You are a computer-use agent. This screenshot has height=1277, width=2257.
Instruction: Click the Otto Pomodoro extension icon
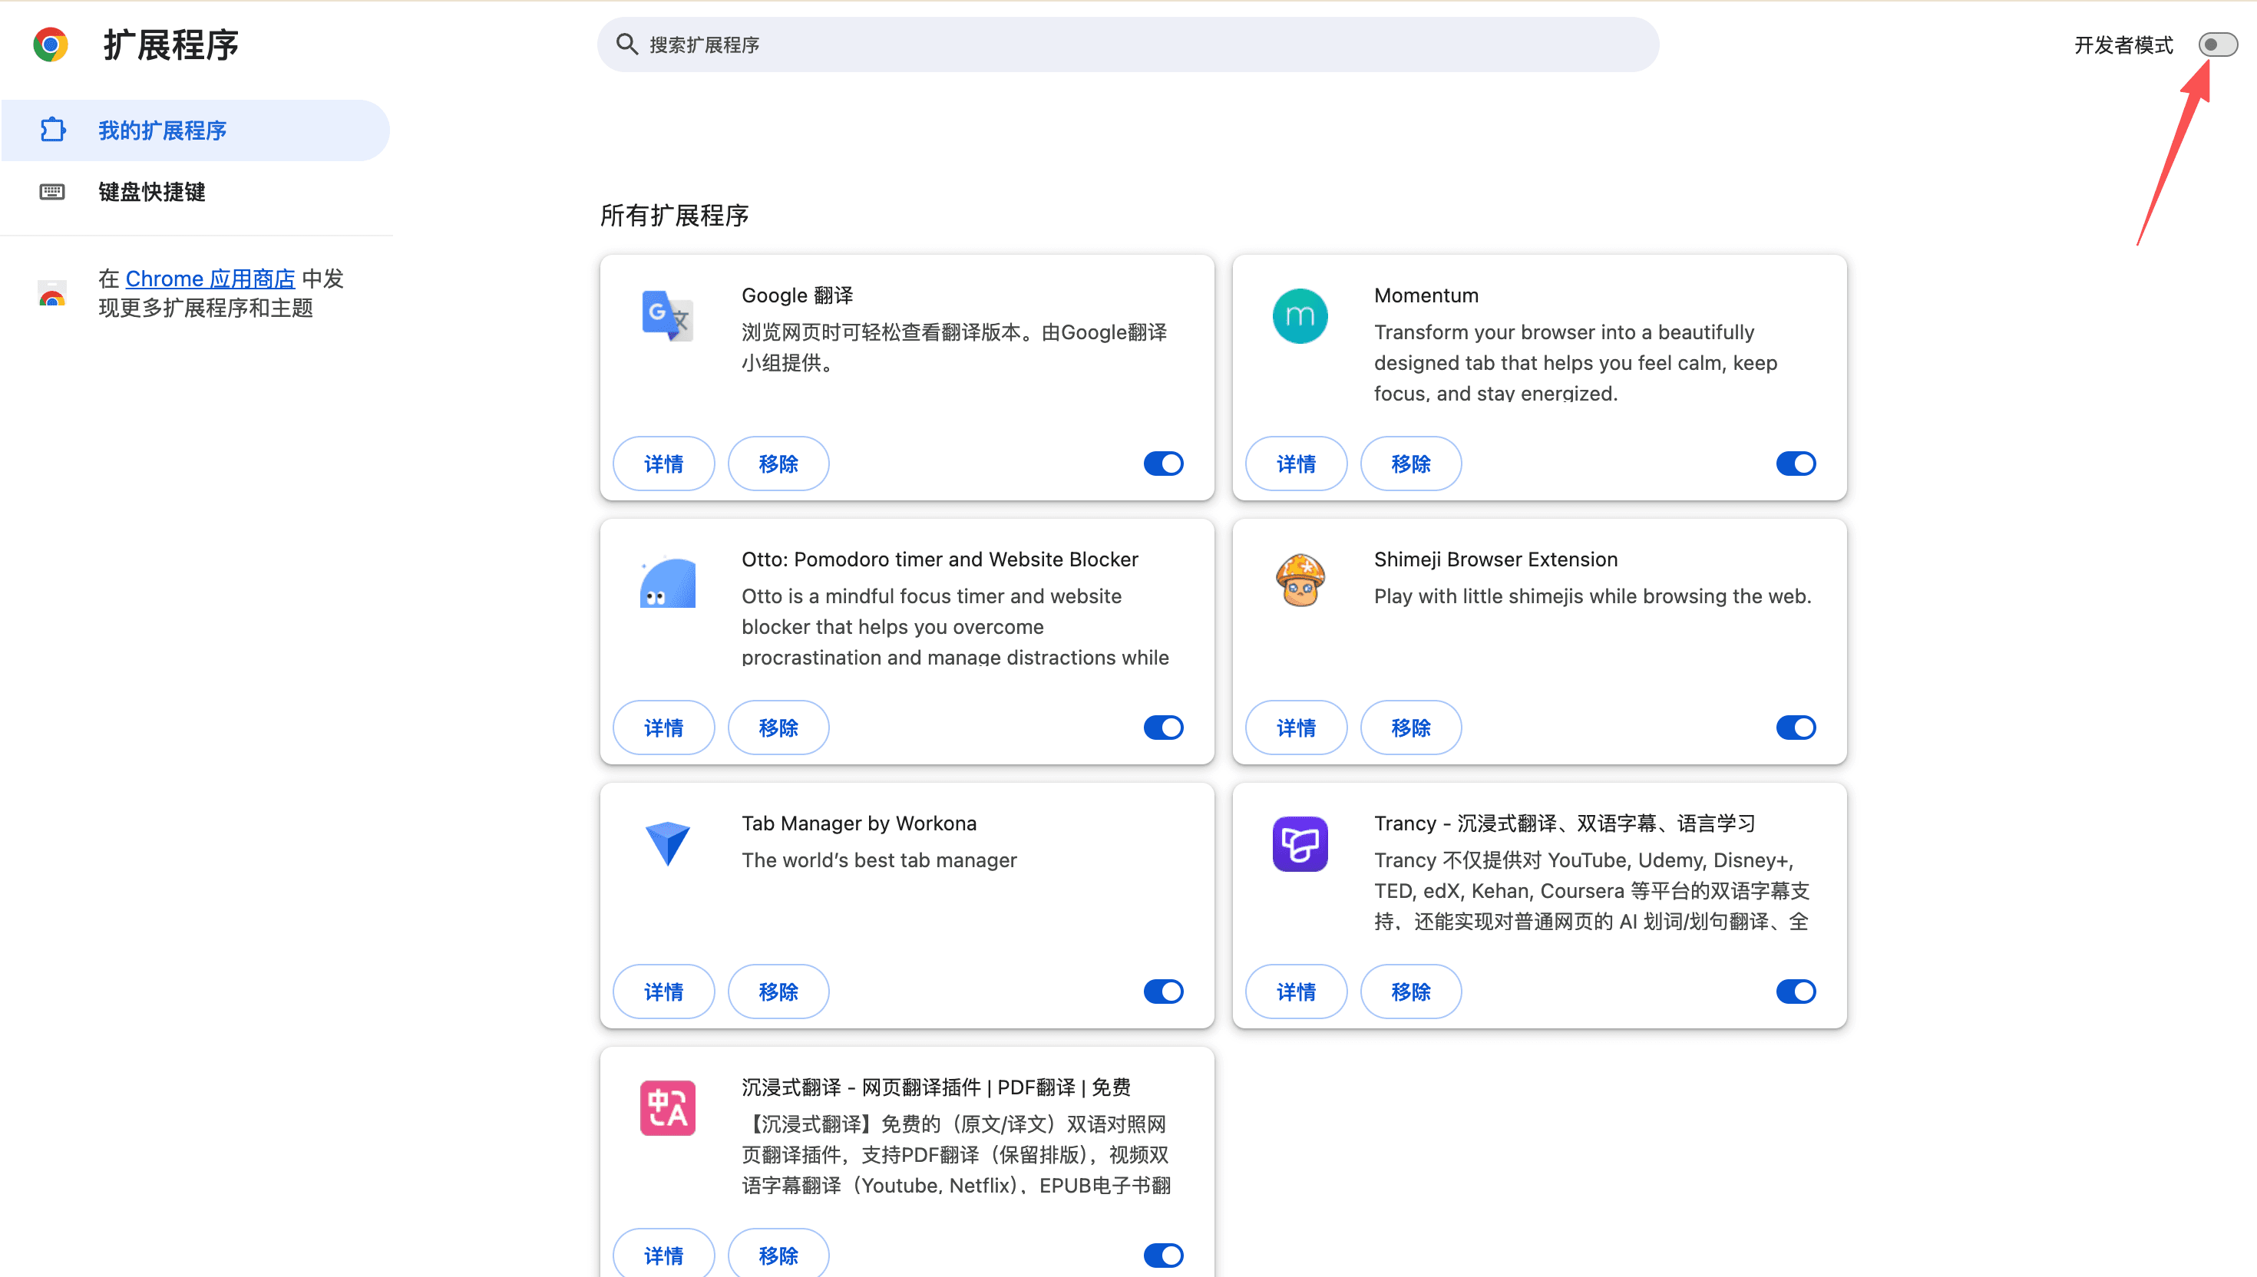point(666,582)
